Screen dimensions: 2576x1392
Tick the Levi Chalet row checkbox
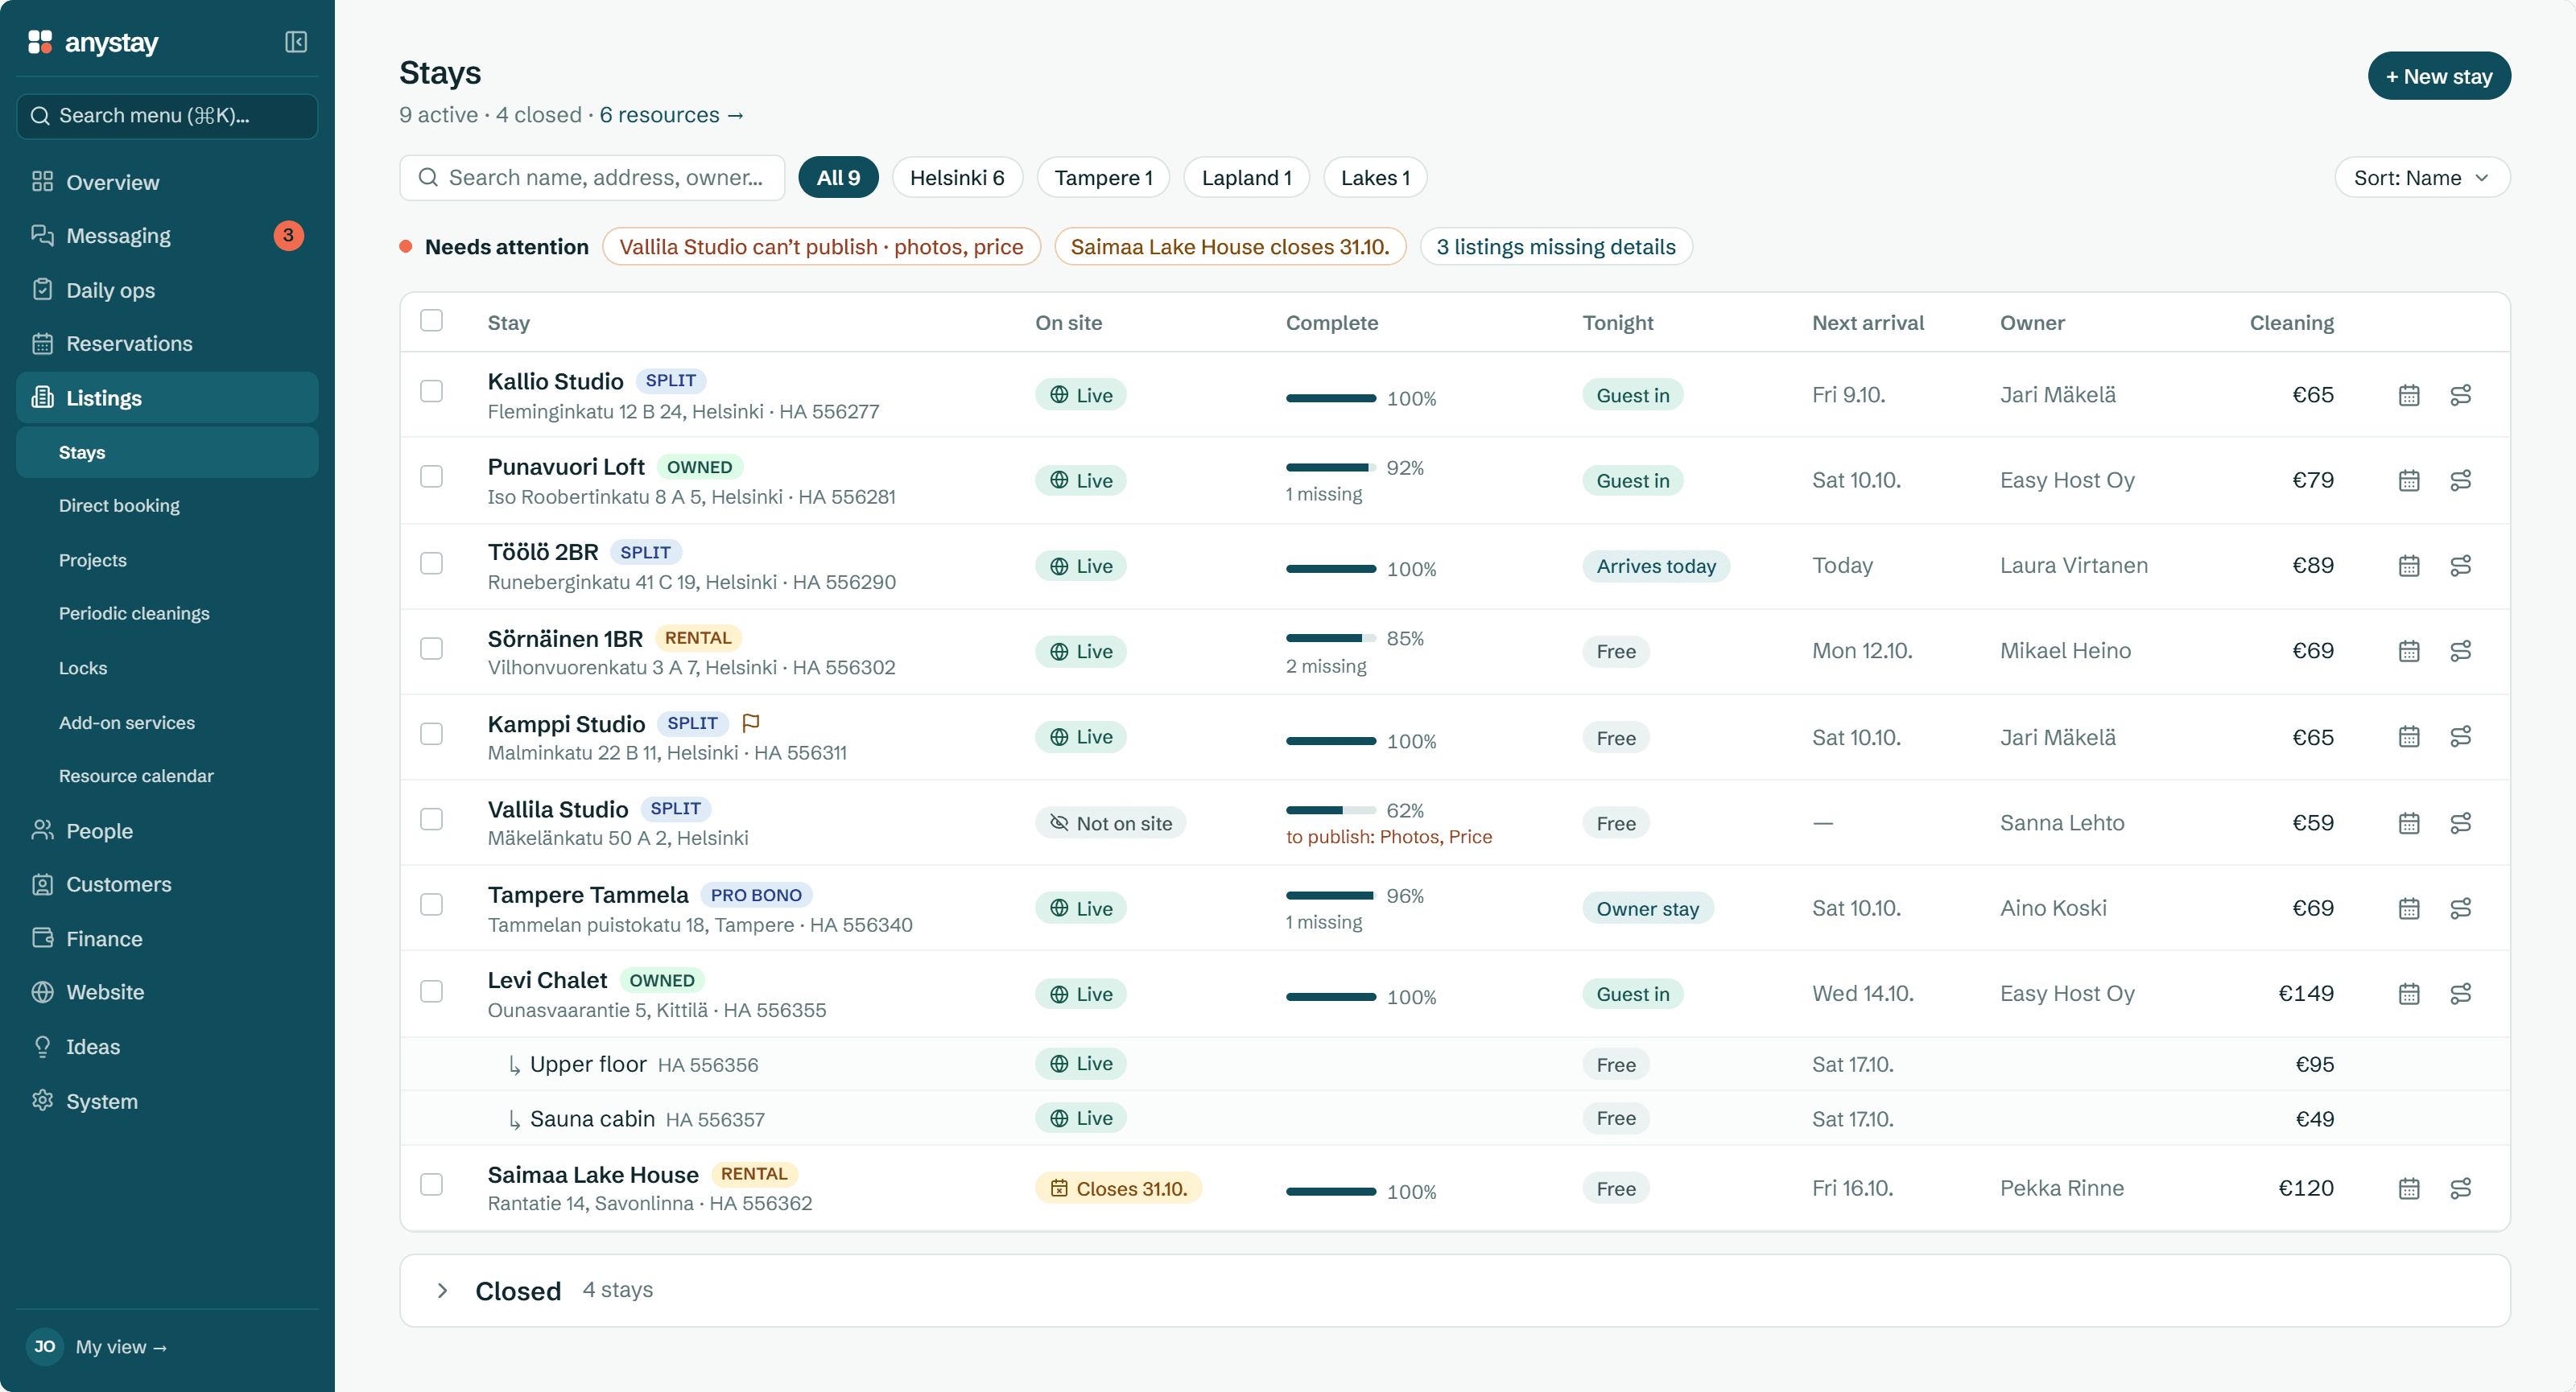click(x=431, y=991)
